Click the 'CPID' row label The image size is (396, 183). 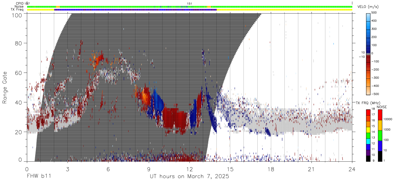pos(19,3)
